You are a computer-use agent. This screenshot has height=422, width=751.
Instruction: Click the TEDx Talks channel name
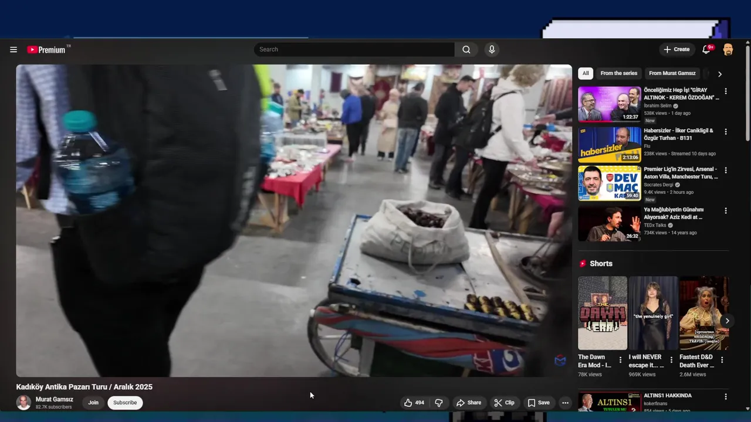coord(655,225)
